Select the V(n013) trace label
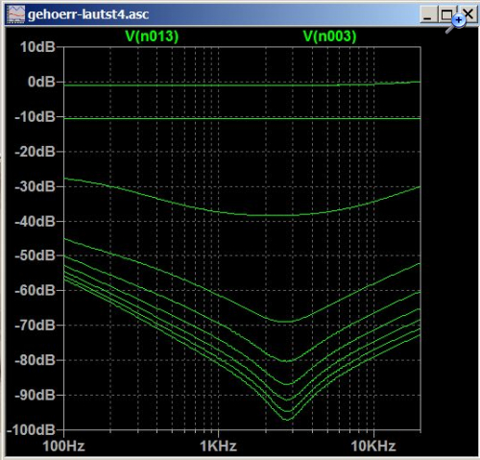This screenshot has height=460, width=480. pos(152,36)
